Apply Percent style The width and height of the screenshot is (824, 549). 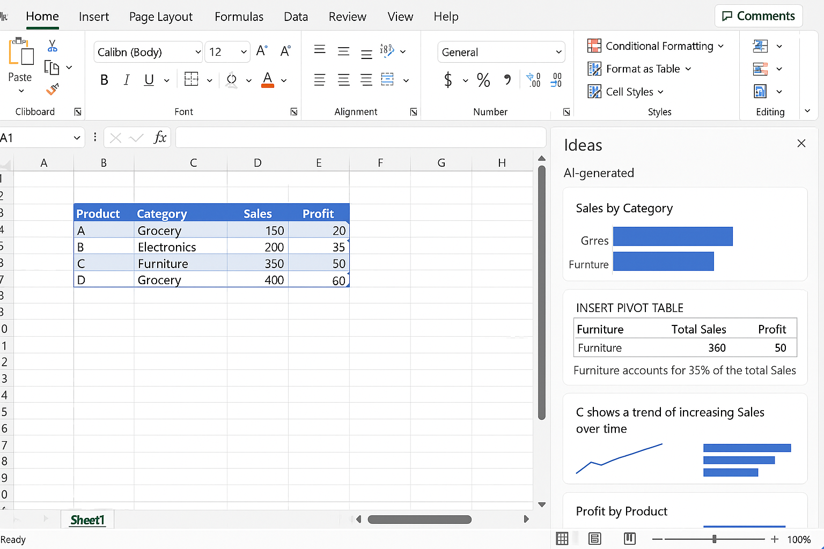coord(483,80)
